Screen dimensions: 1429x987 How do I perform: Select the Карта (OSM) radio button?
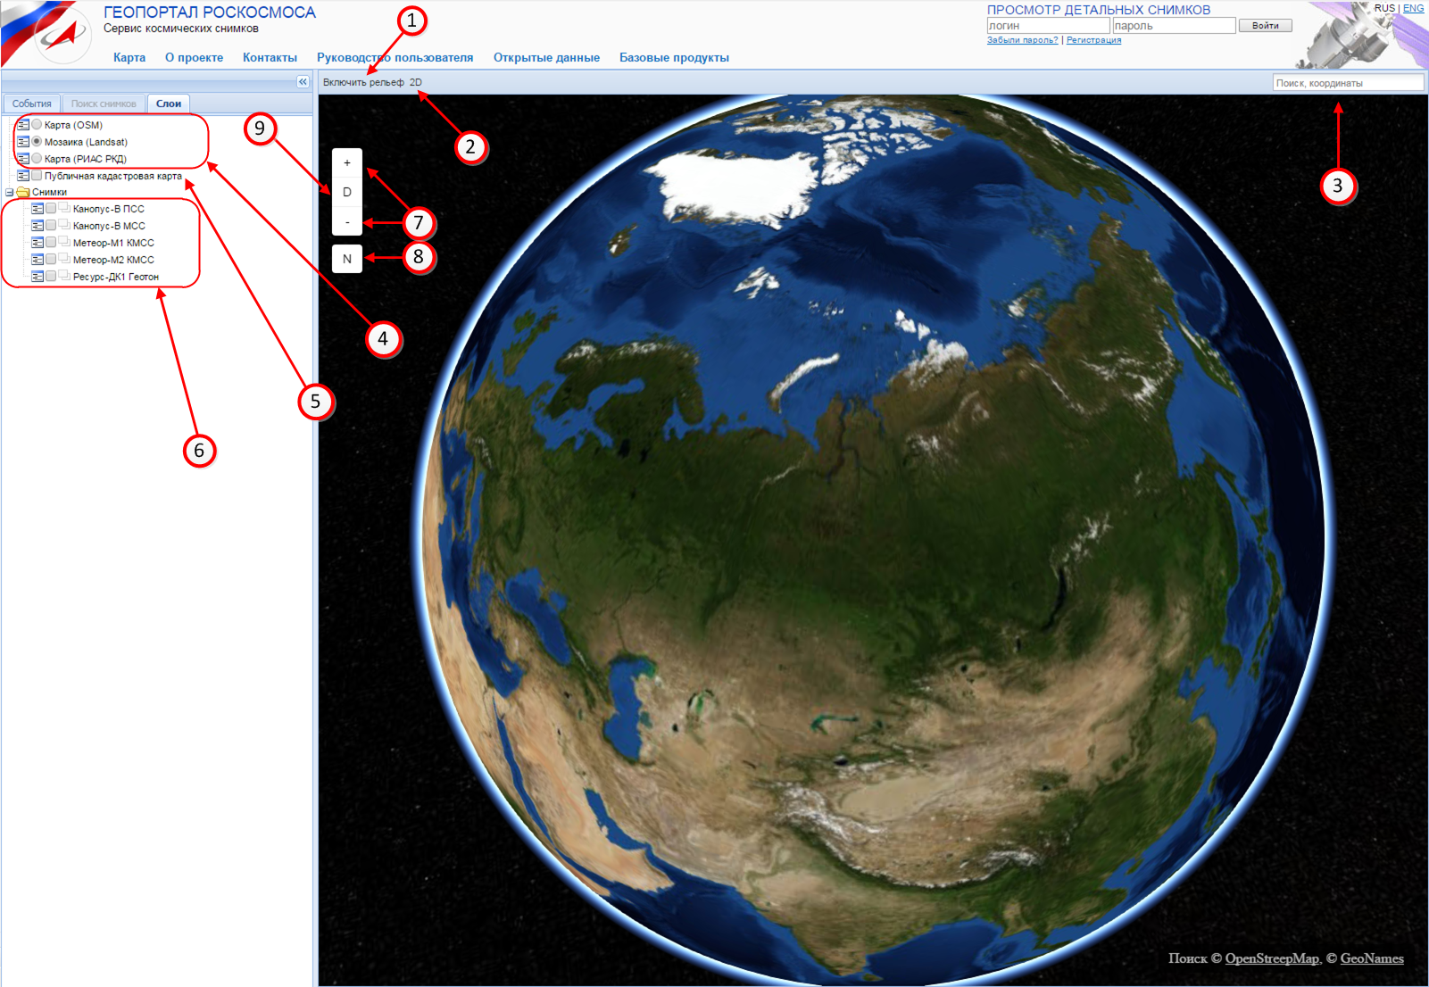37,125
